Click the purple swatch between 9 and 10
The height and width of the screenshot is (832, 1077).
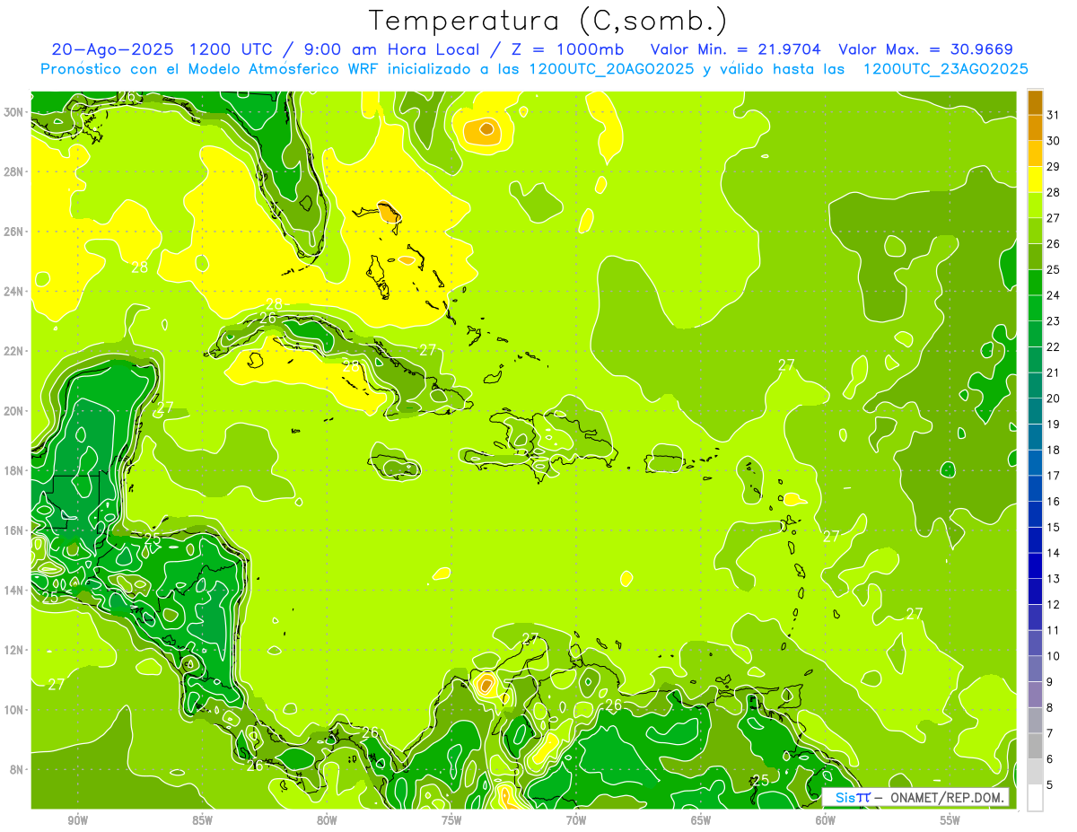(x=1035, y=670)
